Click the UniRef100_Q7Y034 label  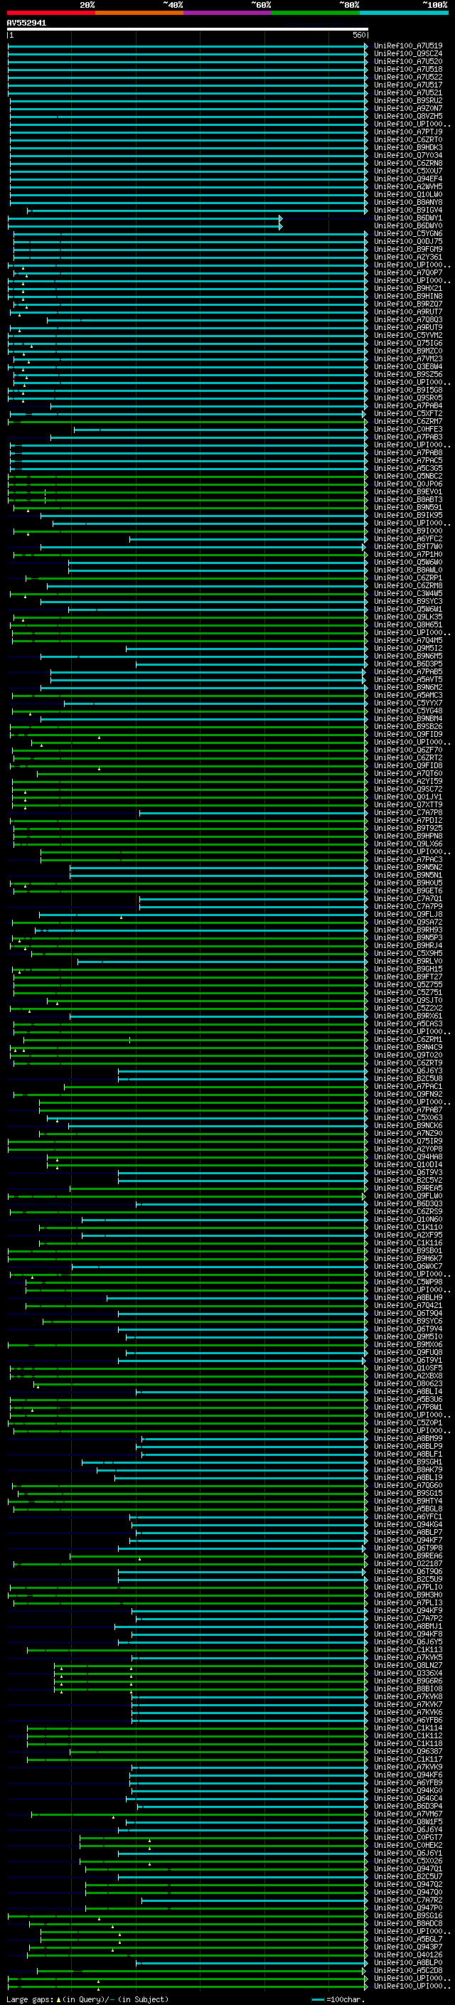(408, 155)
